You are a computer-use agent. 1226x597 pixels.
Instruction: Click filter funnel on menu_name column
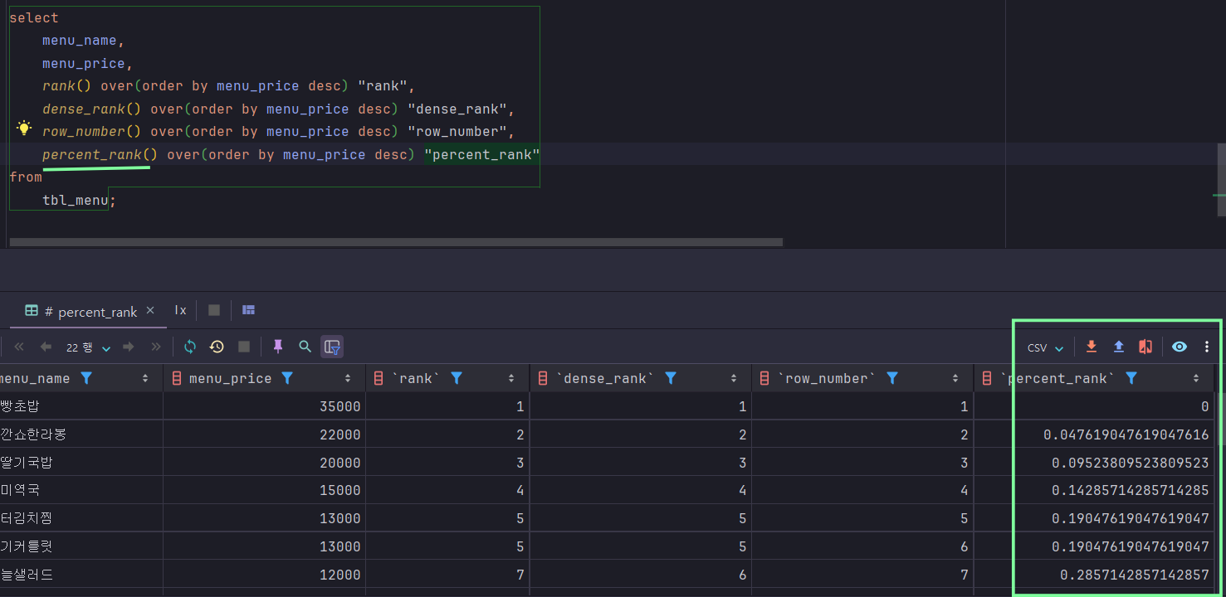tap(86, 378)
